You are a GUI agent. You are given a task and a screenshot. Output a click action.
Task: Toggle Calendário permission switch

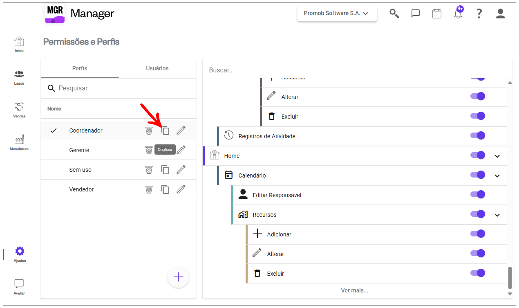478,175
